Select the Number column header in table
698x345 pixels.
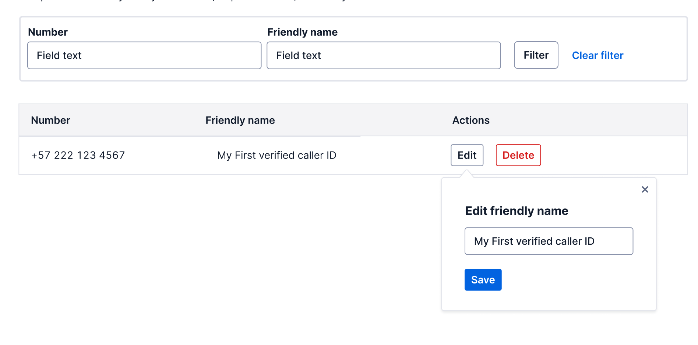50,120
